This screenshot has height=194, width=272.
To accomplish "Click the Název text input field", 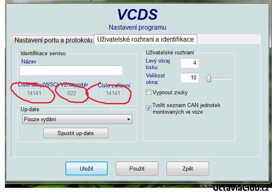I will [71, 70].
